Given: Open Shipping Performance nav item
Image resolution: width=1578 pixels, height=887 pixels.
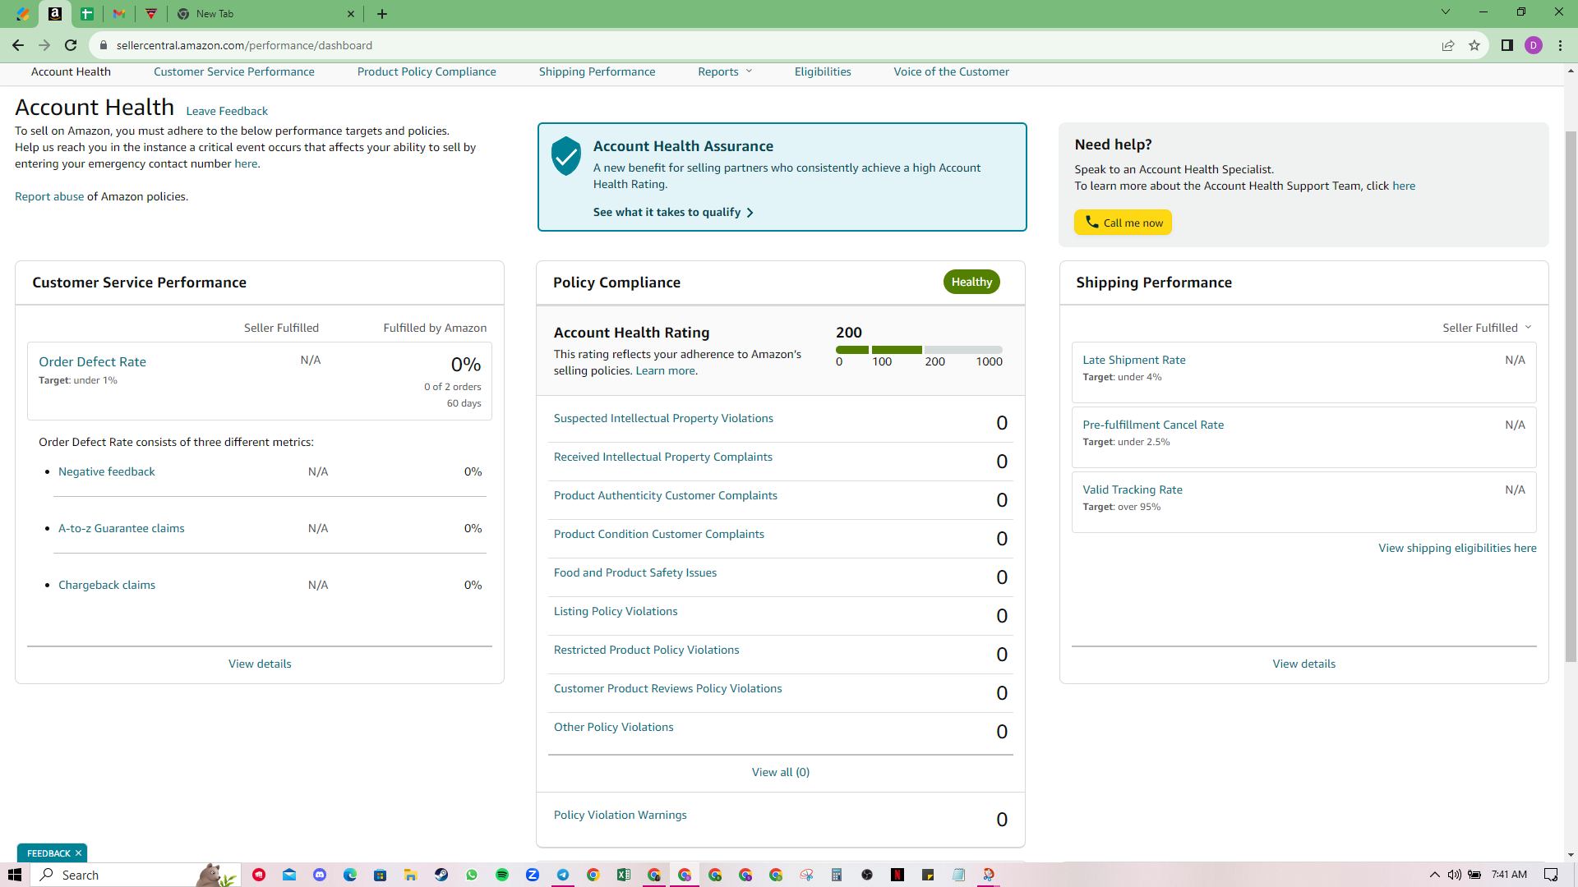Looking at the screenshot, I should pos(598,72).
